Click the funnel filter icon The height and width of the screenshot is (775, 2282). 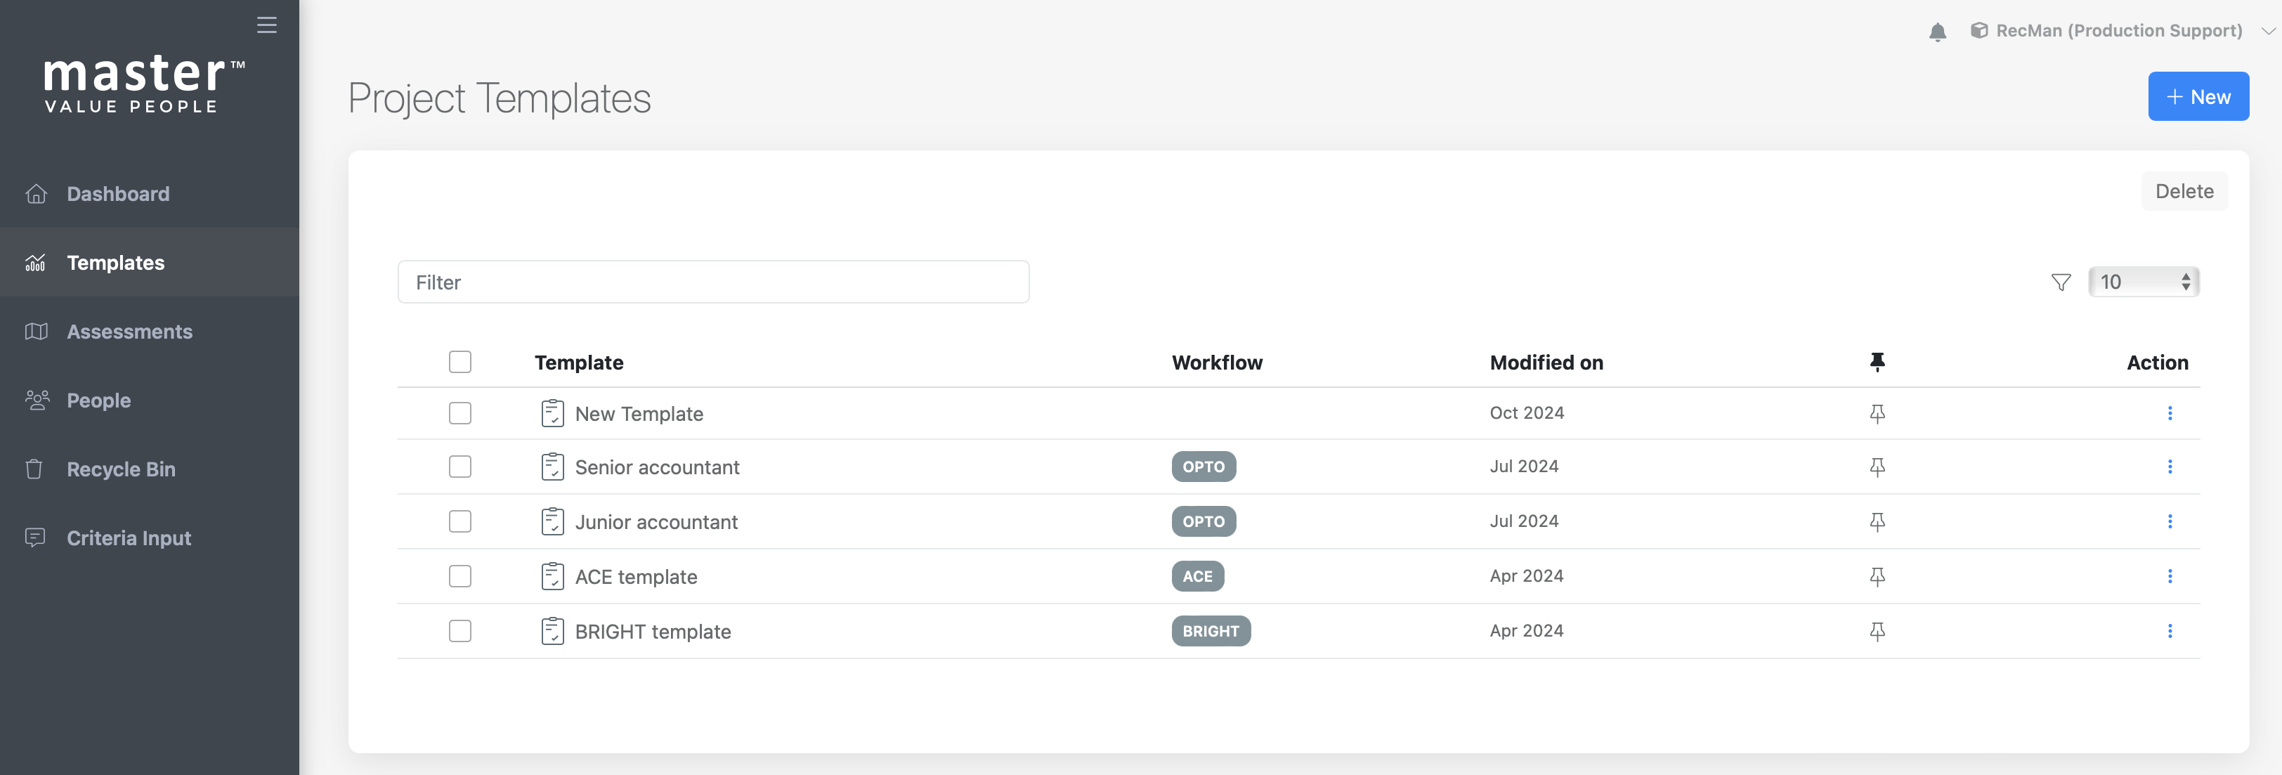2061,282
